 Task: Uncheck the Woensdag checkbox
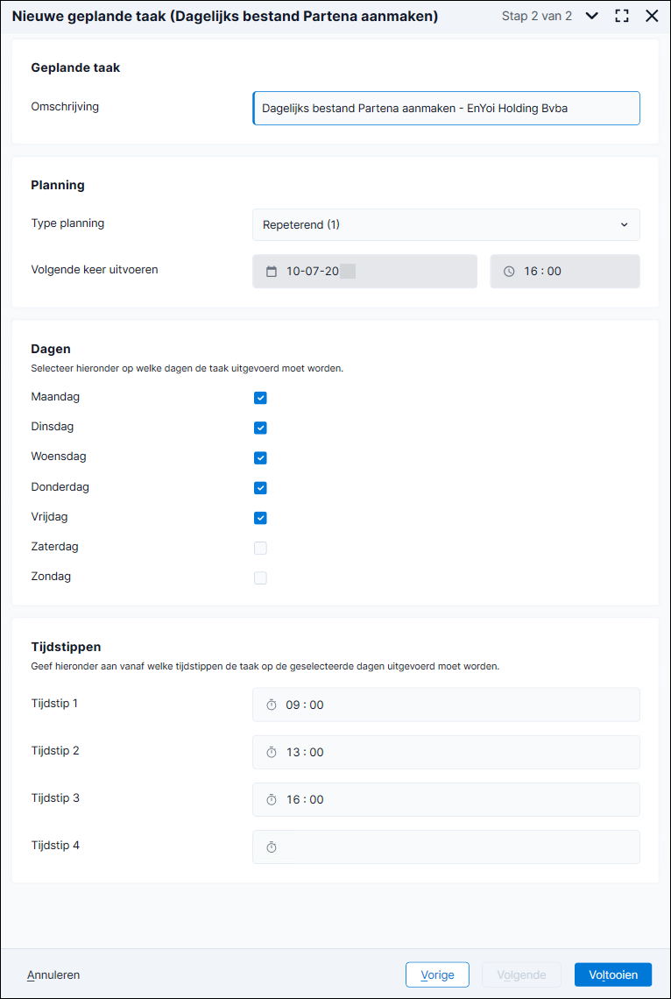260,458
